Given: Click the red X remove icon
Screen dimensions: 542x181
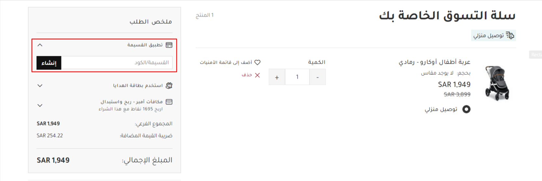Looking at the screenshot, I should tap(257, 75).
